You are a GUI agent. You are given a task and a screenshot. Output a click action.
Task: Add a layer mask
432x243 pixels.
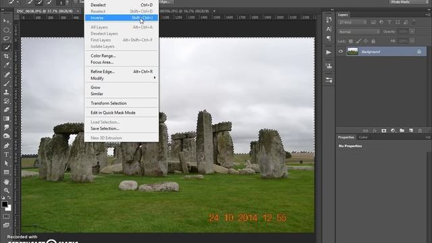(x=384, y=130)
